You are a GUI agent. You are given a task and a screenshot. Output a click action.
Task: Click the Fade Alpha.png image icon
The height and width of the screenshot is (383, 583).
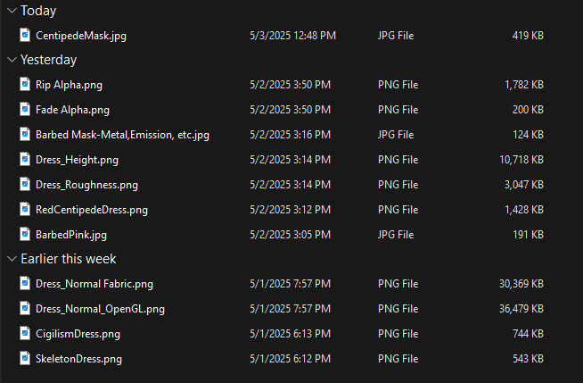point(25,109)
